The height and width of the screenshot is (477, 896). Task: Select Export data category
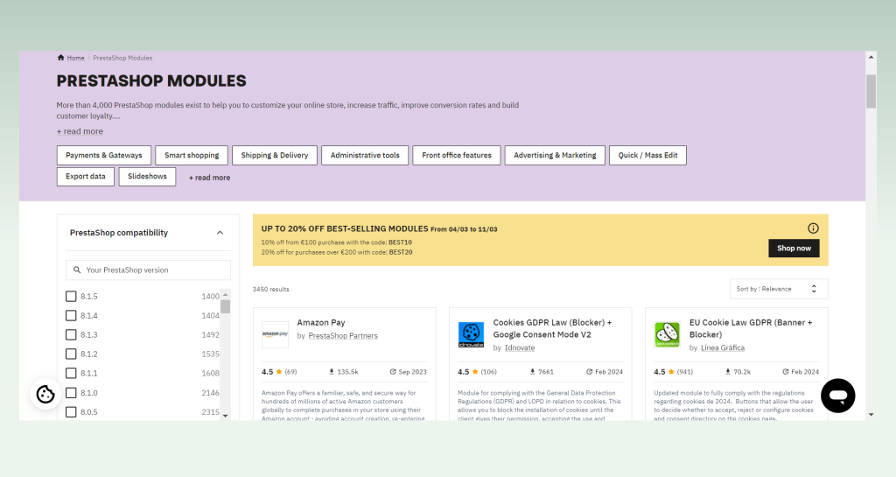86,177
